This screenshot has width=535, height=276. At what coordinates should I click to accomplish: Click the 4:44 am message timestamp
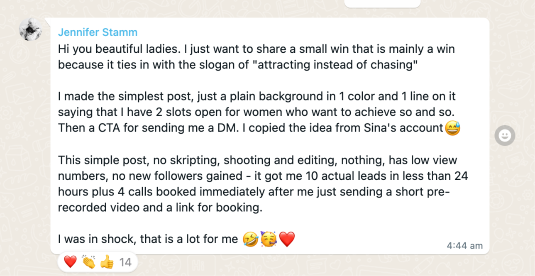coord(464,246)
